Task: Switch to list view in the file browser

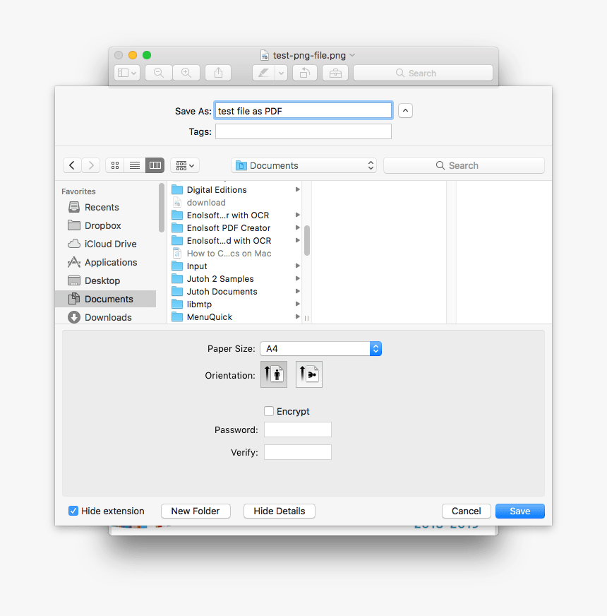Action: click(x=134, y=165)
